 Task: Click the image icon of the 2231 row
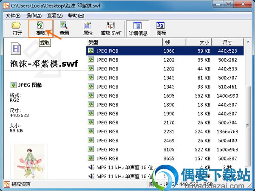[91, 131]
